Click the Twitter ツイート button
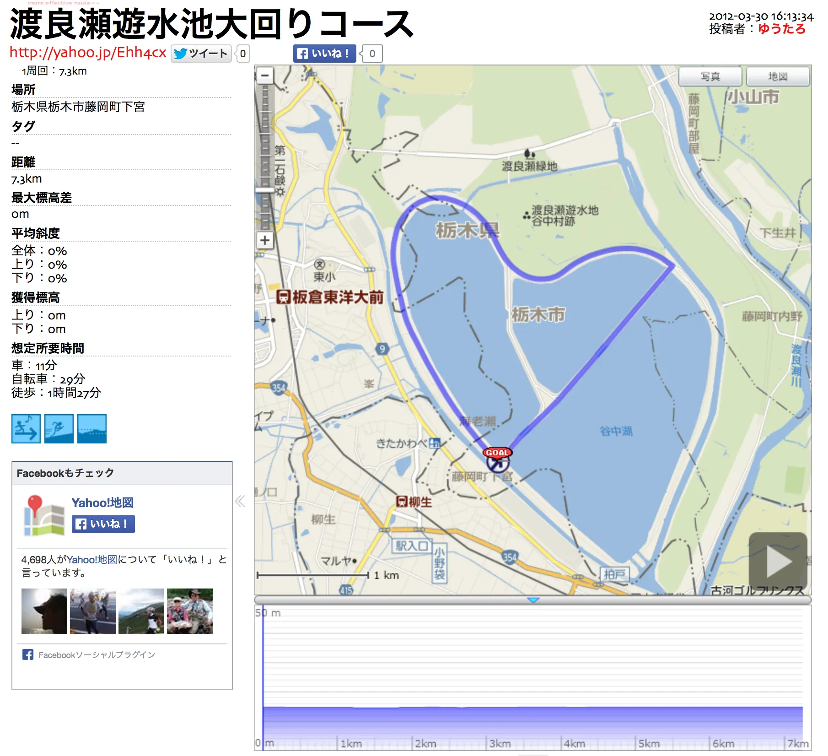Viewport: 828px width, 756px height. 201,54
